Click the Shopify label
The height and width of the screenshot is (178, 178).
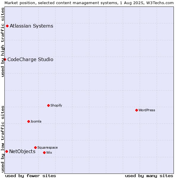pyautogui.click(x=56, y=105)
